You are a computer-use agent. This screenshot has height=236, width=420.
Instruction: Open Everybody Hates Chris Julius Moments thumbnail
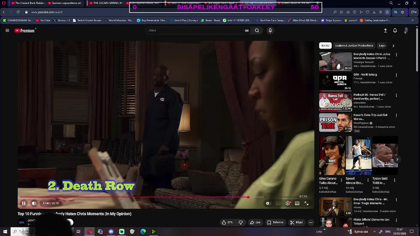tap(335, 61)
